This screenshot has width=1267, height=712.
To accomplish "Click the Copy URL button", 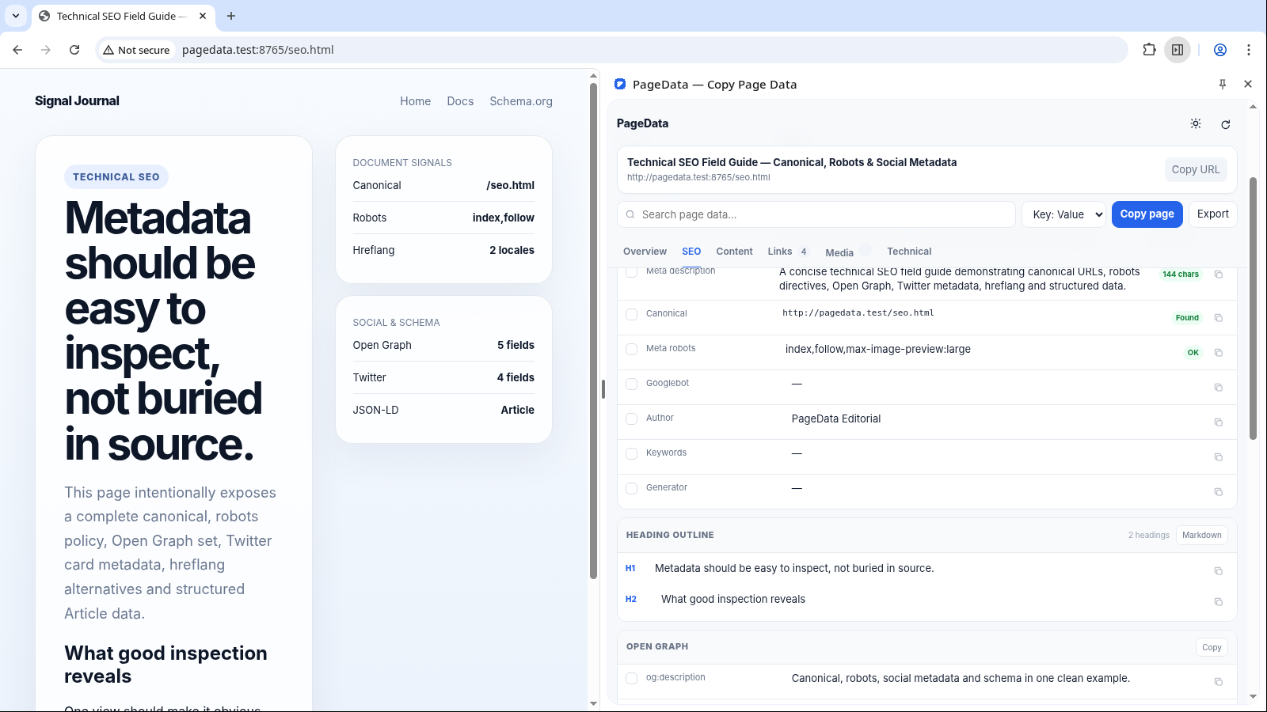I will click(x=1196, y=169).
